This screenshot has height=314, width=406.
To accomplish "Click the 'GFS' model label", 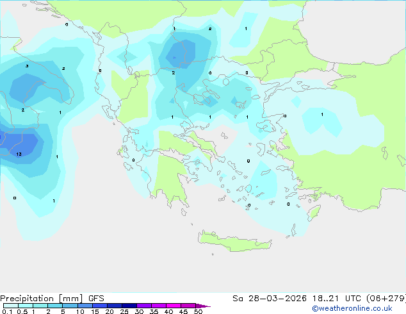I will click(96, 299).
